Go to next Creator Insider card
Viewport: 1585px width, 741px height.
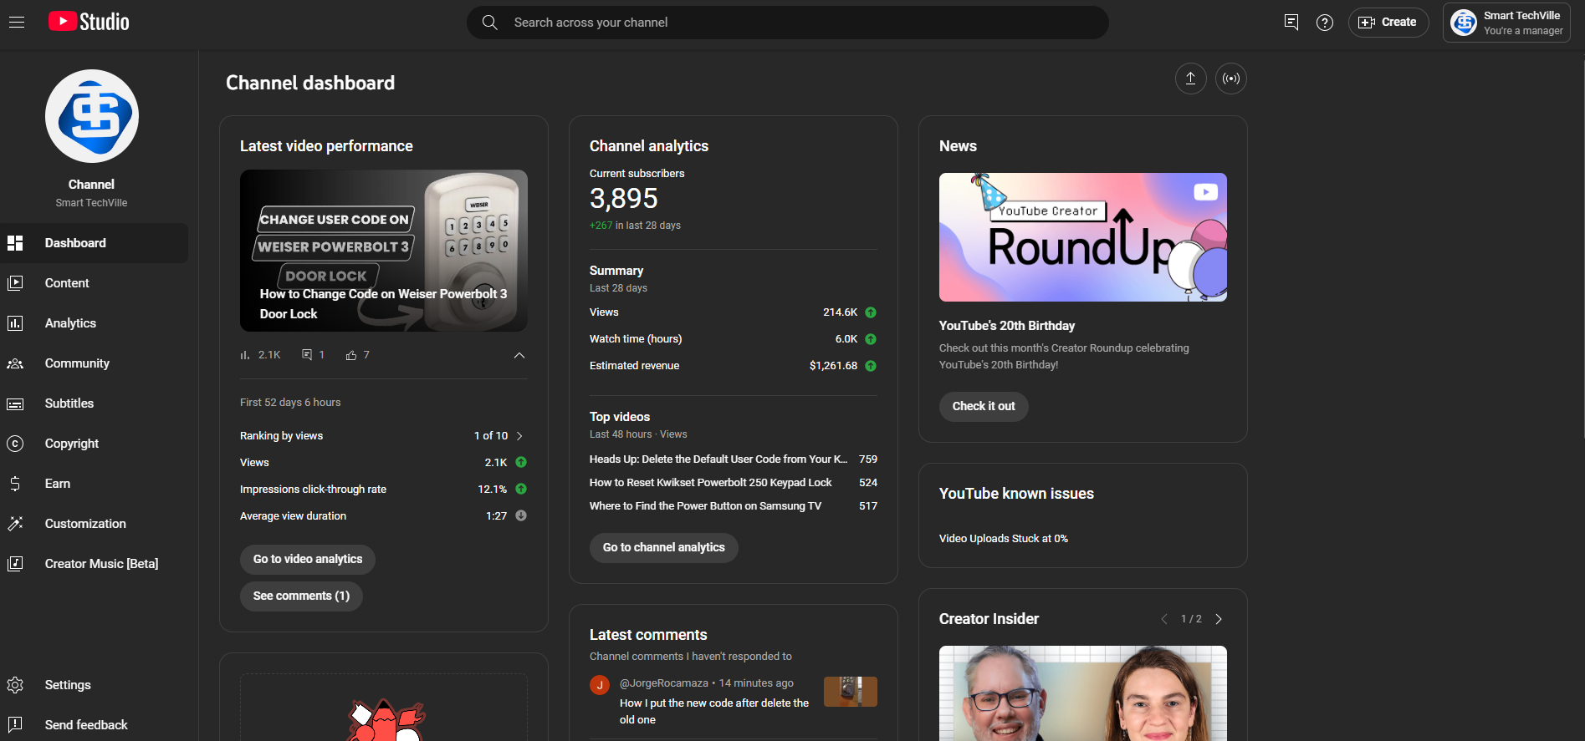pyautogui.click(x=1219, y=619)
